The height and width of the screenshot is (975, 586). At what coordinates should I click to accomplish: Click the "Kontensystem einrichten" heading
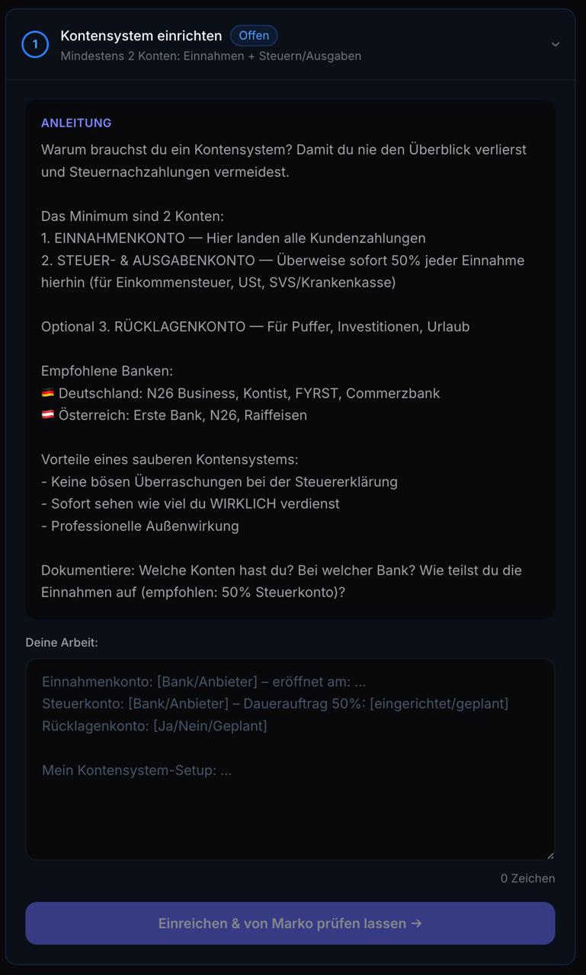tap(141, 36)
